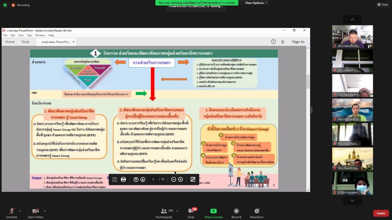The width and height of the screenshot is (392, 220).
Task: Click the fit-page icon in floating toolbar
Action: pyautogui.click(x=193, y=180)
